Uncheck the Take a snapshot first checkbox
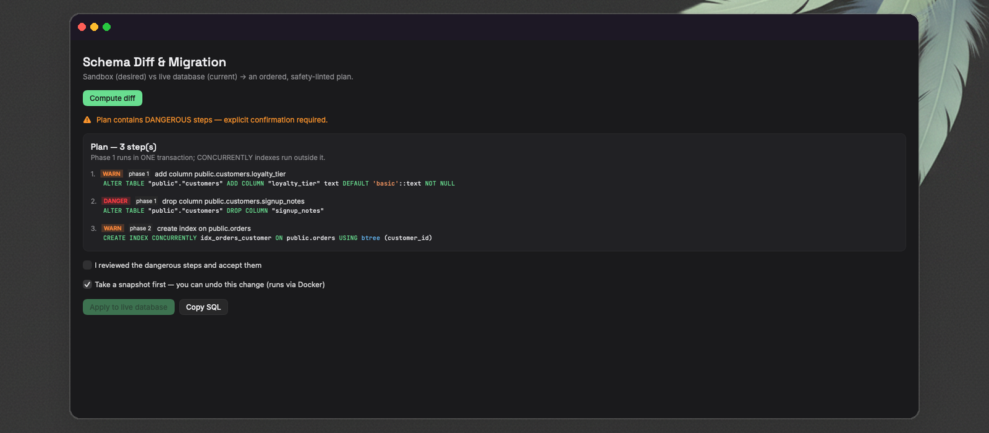The width and height of the screenshot is (989, 433). (x=87, y=285)
